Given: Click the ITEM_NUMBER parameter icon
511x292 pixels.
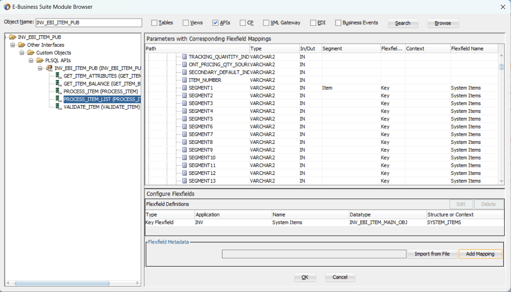Looking at the screenshot, I should tap(184, 80).
